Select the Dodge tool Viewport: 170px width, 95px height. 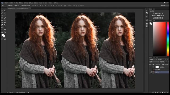pos(5,25)
